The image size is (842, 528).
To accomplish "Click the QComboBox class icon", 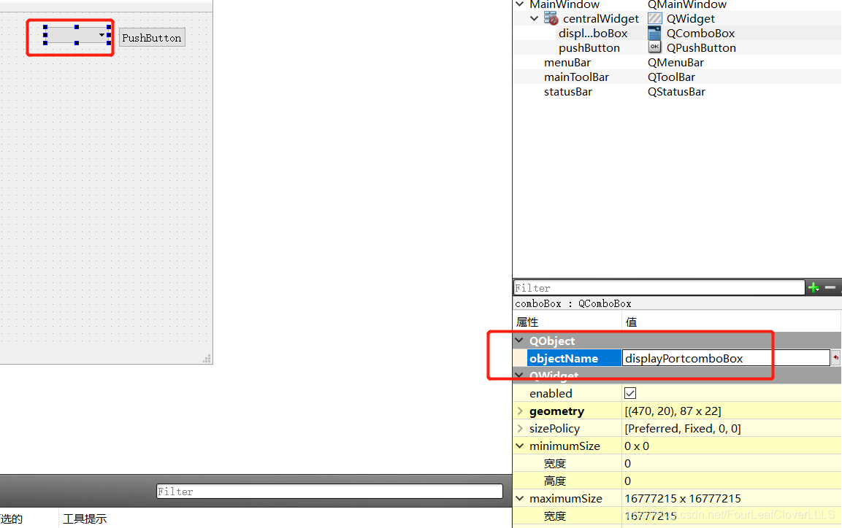I will [x=654, y=34].
